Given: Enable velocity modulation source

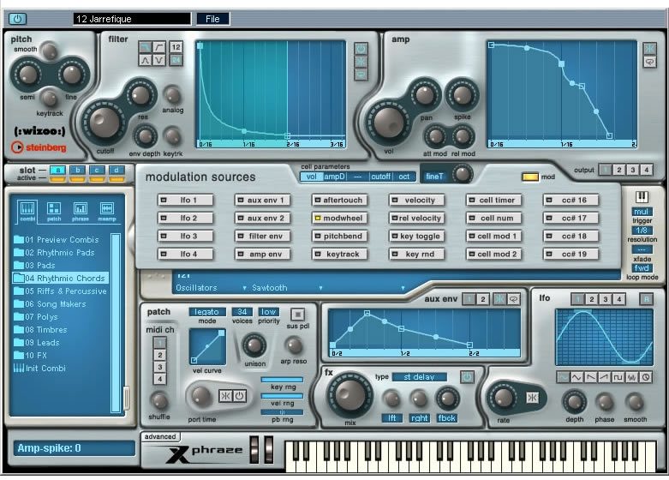Looking at the screenshot, I should coord(417,201).
